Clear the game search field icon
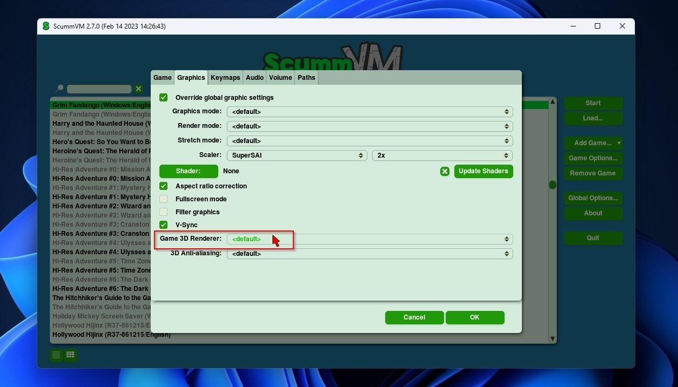 click(139, 89)
